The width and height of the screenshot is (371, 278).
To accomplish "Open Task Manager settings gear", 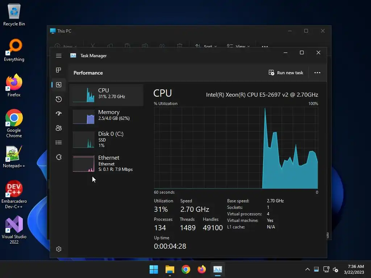I will click(59, 249).
